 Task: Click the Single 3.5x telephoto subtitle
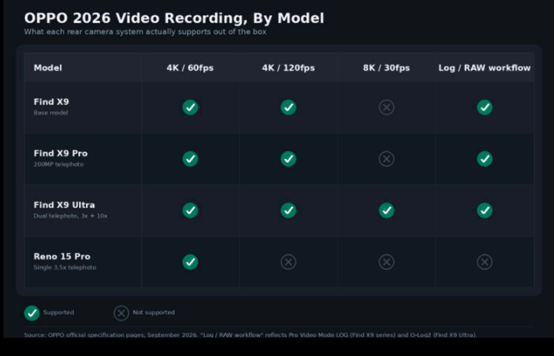click(x=64, y=267)
